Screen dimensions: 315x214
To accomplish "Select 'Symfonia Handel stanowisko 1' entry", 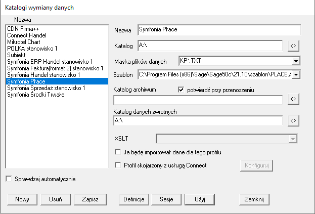I will pos(57,75).
